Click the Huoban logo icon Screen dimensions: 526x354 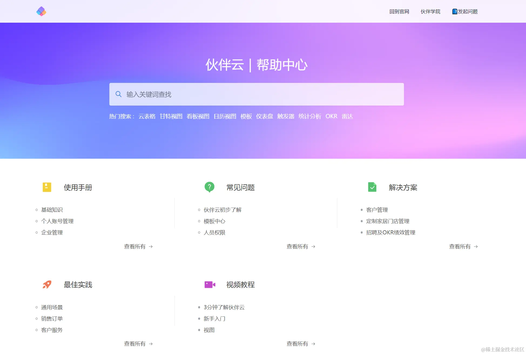click(x=41, y=11)
